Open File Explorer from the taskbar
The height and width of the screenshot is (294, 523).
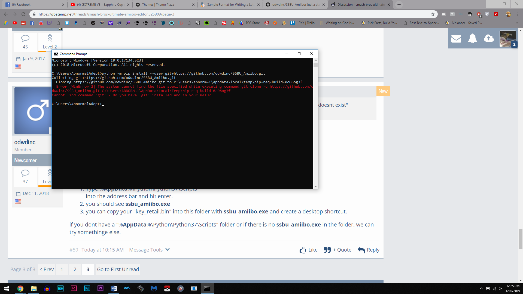(34, 289)
